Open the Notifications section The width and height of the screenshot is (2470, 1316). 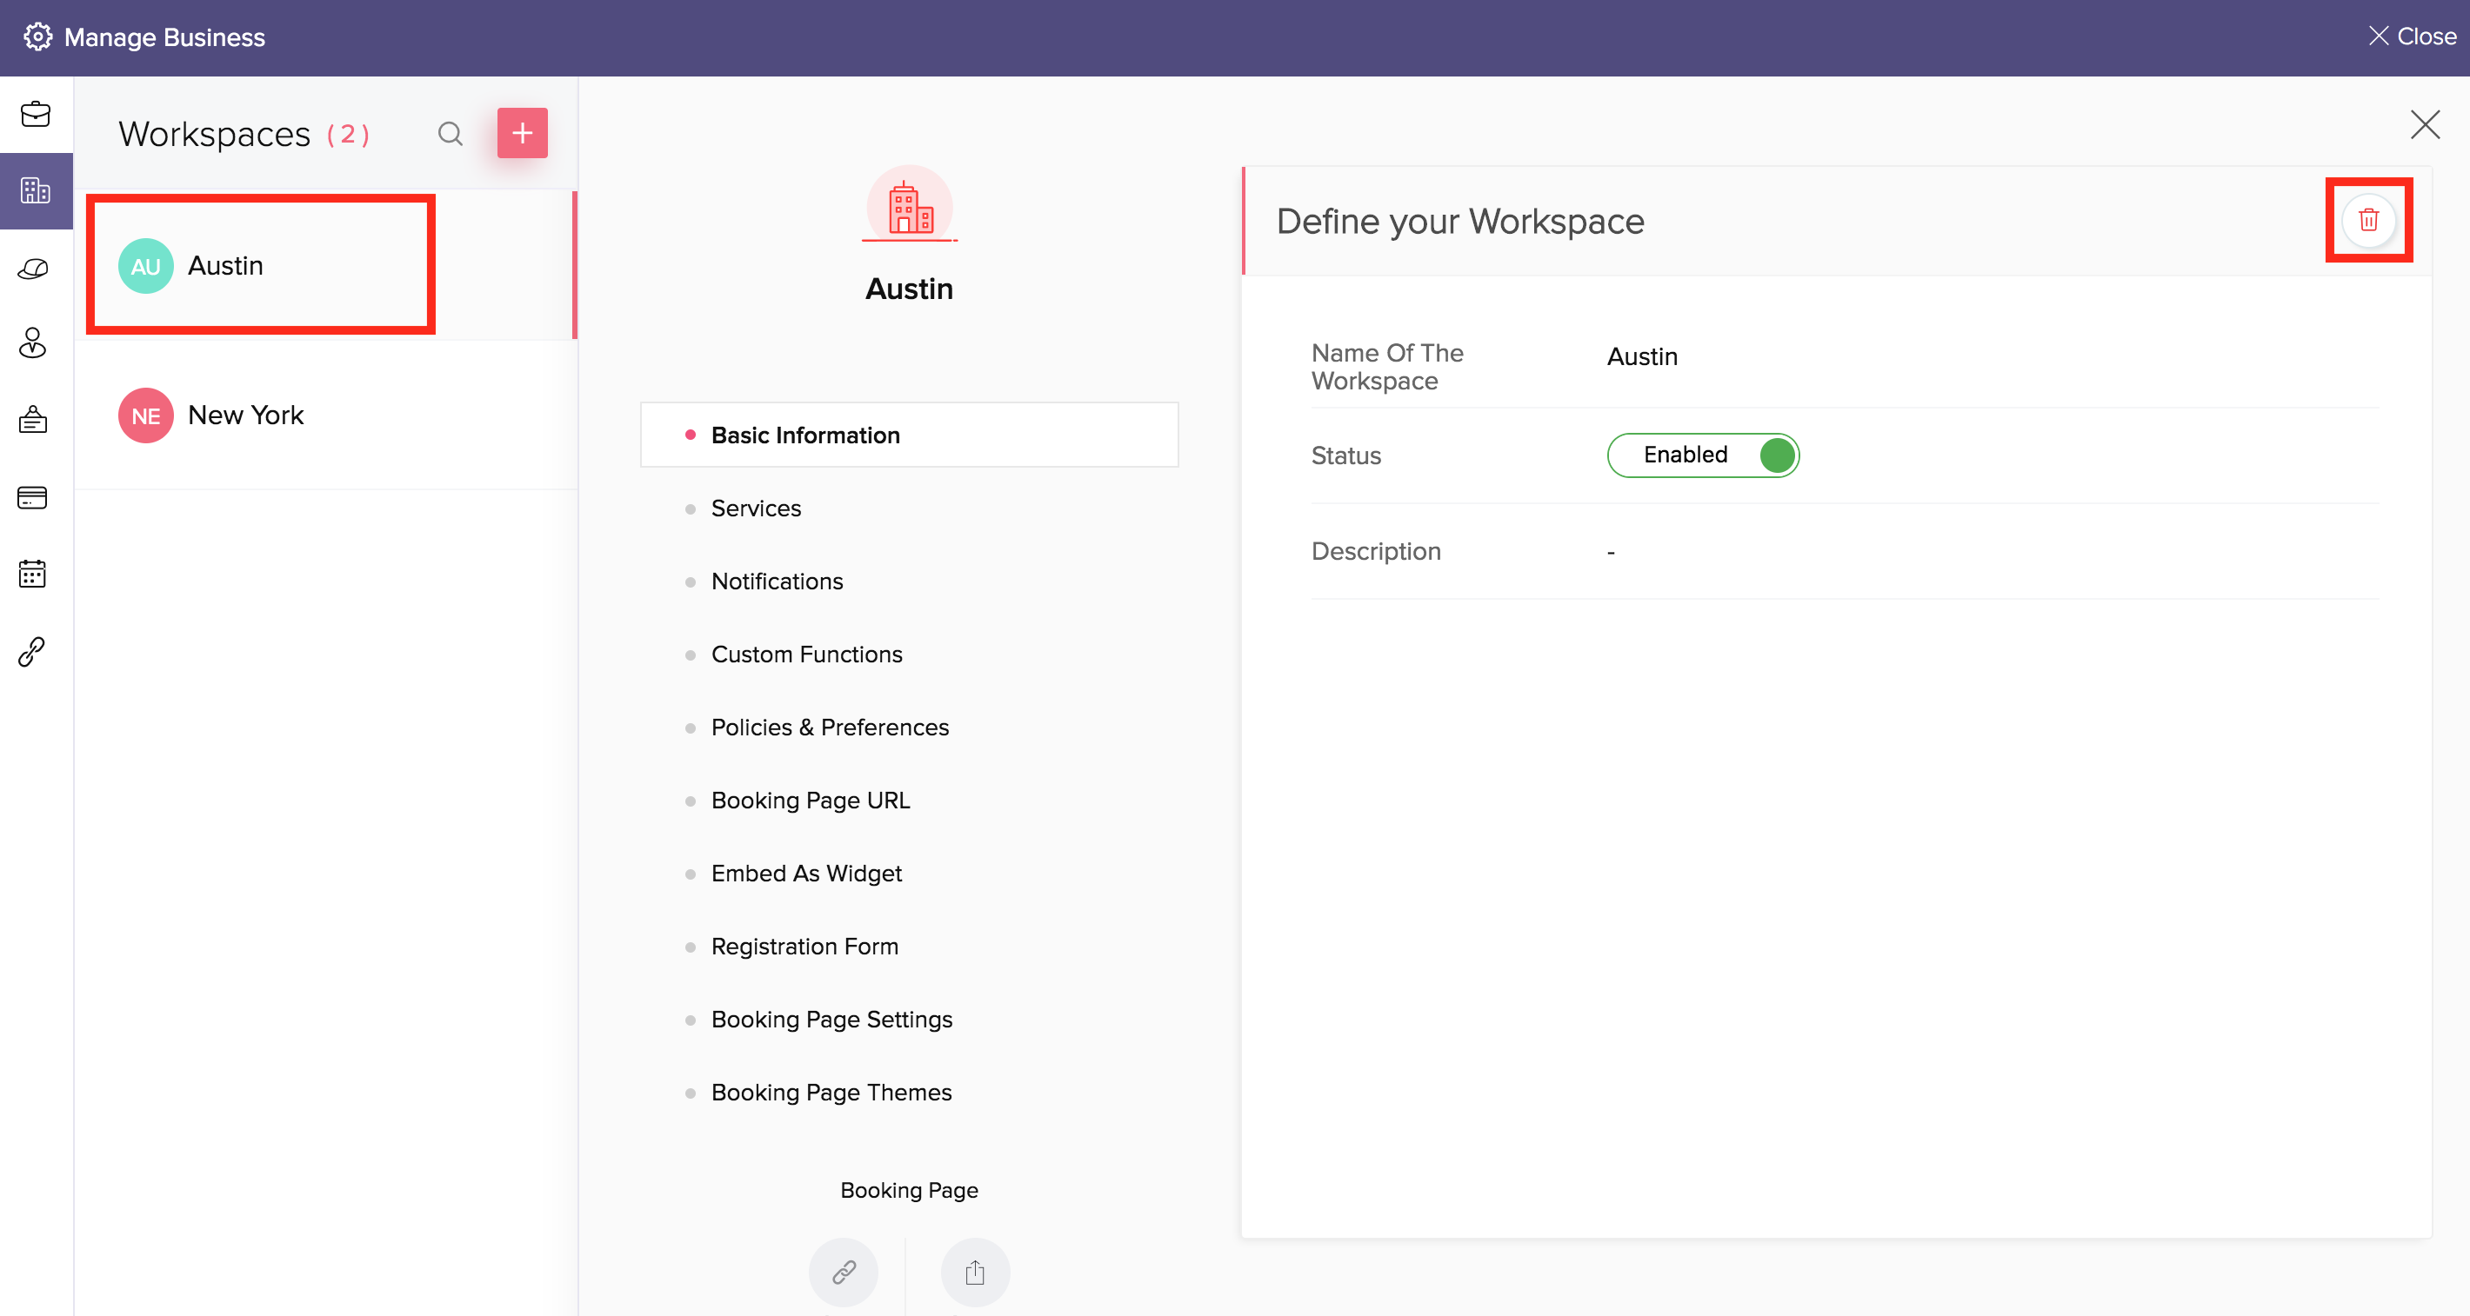click(777, 581)
